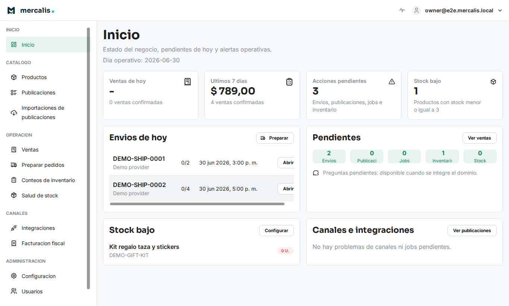This screenshot has width=509, height=306.
Task: Open Preparar pedidos menu item
Action: click(48, 165)
